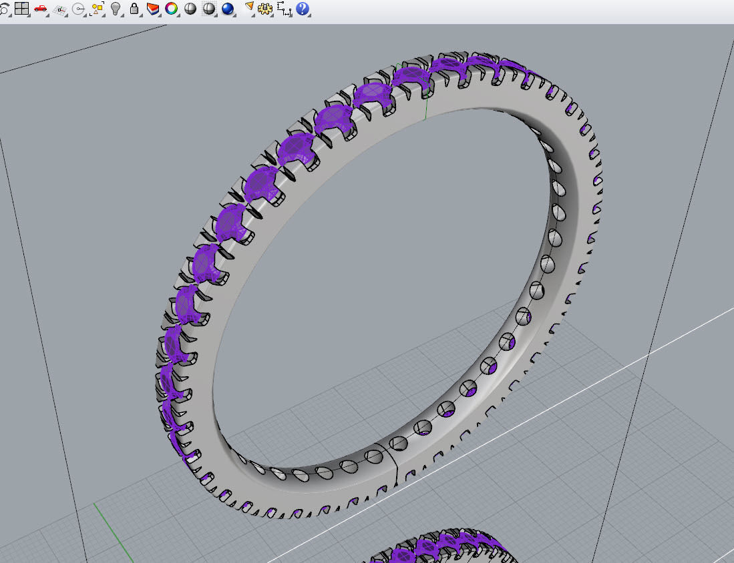Screen dimensions: 734x563
Task: Select the highlighted shaded sphere mode
Action: 209,9
